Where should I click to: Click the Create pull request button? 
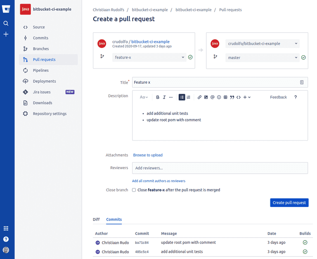coord(289,202)
